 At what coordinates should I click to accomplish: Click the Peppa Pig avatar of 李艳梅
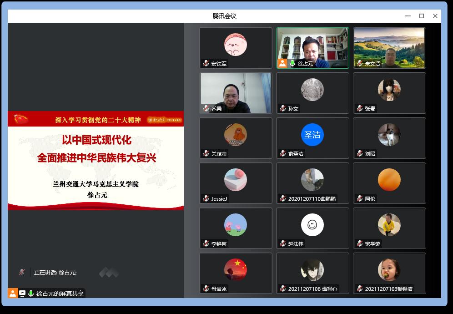(236, 225)
